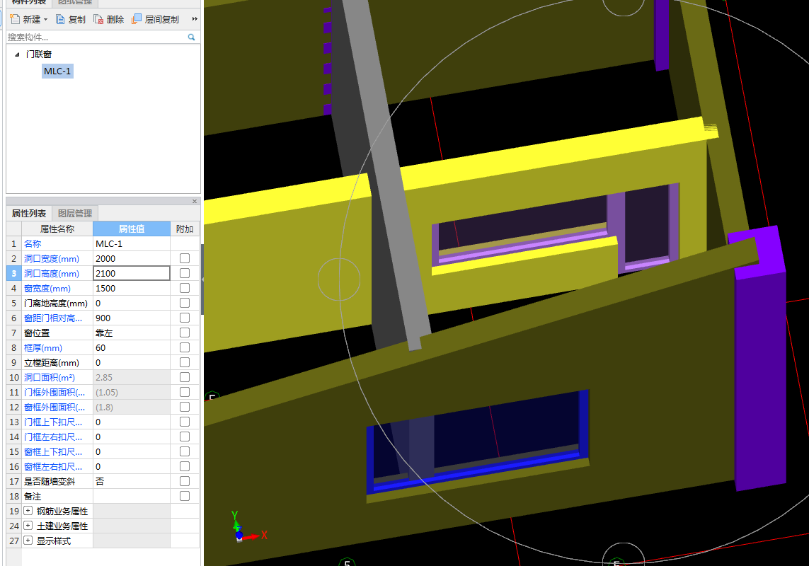Edit the 洞口高度 value 2100
Viewport: 809px width, 566px height.
(x=132, y=274)
